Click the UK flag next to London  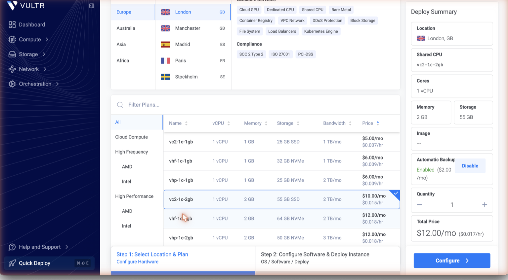165,12
